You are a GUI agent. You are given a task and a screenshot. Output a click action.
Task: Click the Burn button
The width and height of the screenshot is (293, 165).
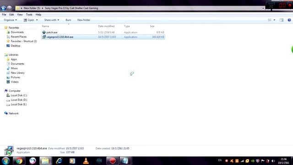click(68, 20)
